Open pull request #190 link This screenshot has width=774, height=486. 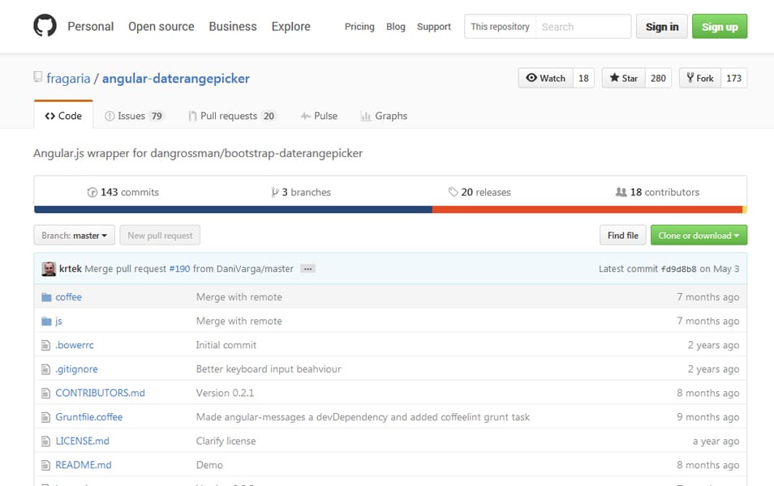tap(179, 269)
